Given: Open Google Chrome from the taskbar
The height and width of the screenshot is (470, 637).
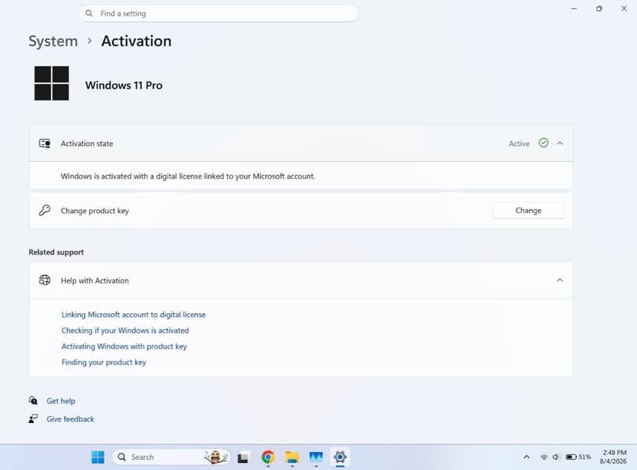Looking at the screenshot, I should (x=268, y=457).
